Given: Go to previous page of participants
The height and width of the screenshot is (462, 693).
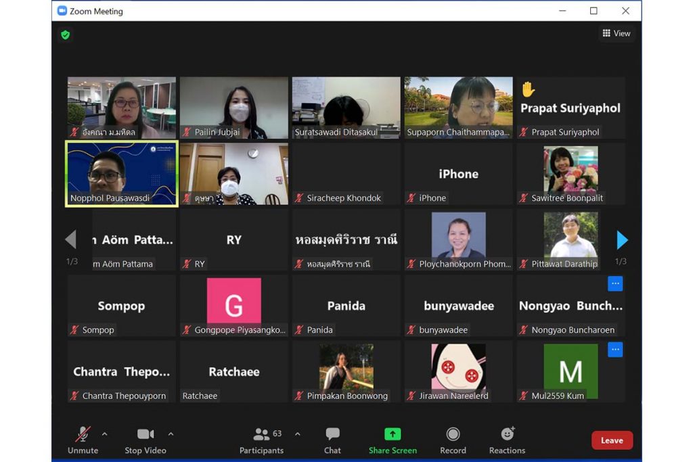Looking at the screenshot, I should click(70, 239).
